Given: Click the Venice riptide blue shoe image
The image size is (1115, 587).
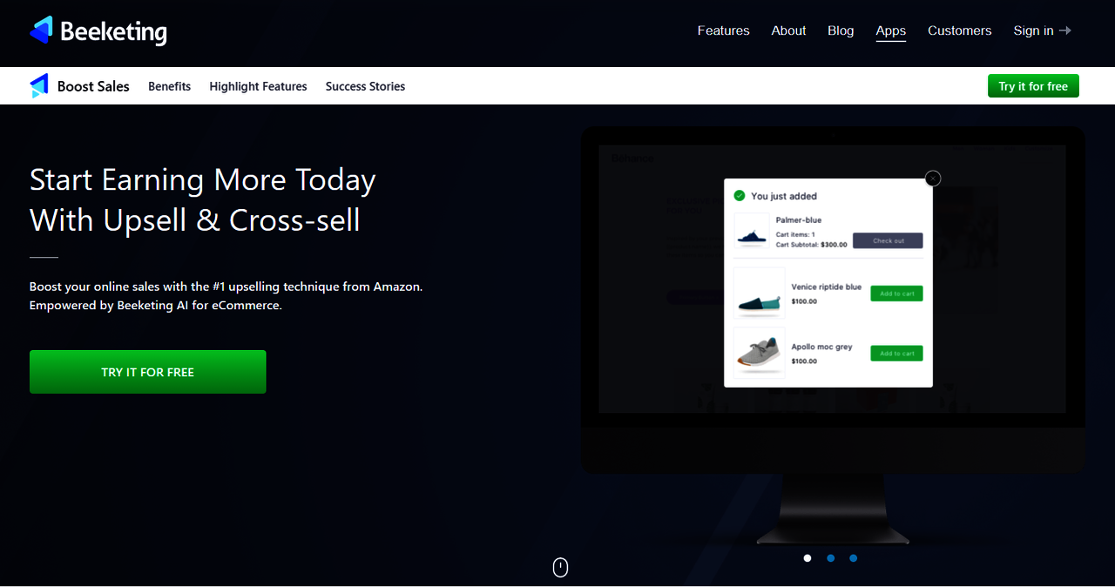Looking at the screenshot, I should (x=759, y=293).
